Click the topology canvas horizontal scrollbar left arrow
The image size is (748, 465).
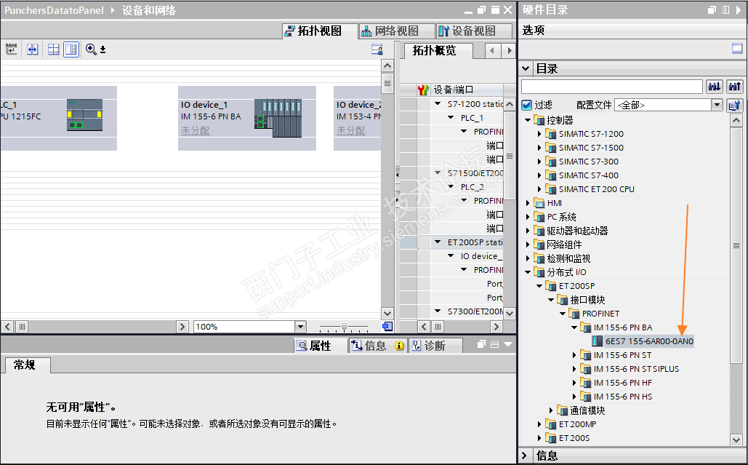click(x=7, y=327)
